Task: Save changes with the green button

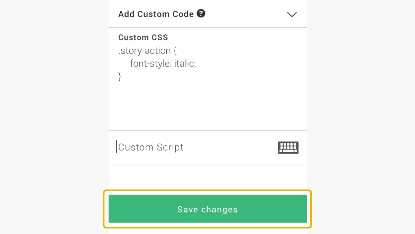Action: tap(207, 209)
